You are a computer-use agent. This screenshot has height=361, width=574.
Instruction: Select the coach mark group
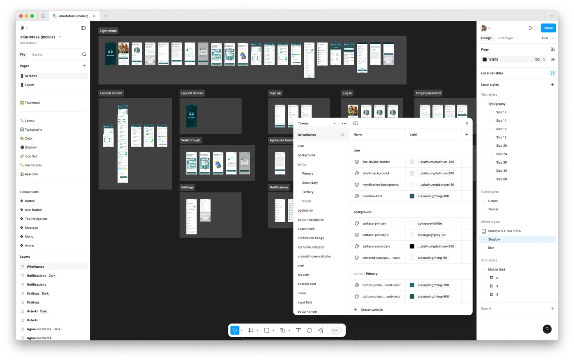coord(306,229)
